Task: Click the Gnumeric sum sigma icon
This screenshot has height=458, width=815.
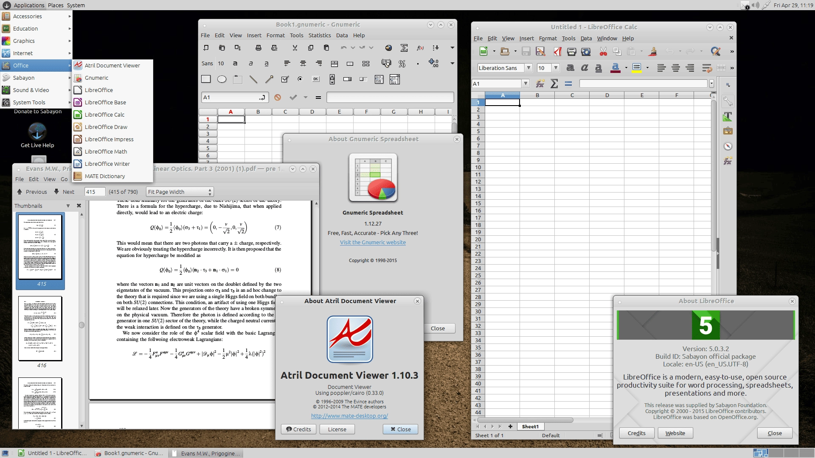Action: pos(404,48)
